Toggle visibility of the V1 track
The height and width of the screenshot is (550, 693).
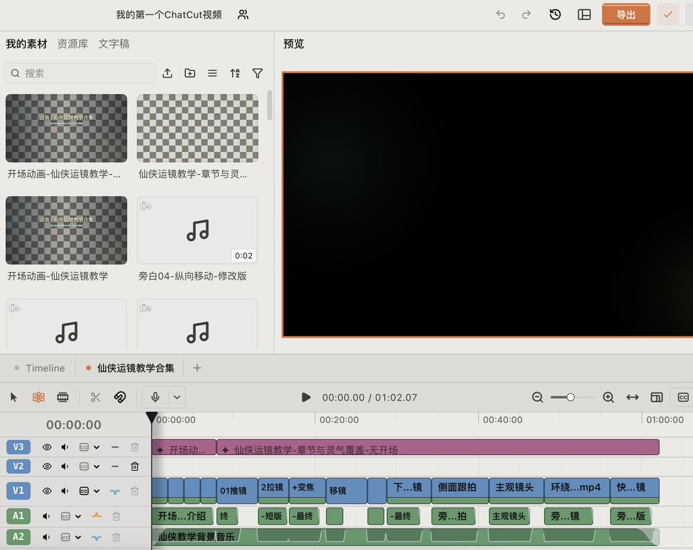47,491
